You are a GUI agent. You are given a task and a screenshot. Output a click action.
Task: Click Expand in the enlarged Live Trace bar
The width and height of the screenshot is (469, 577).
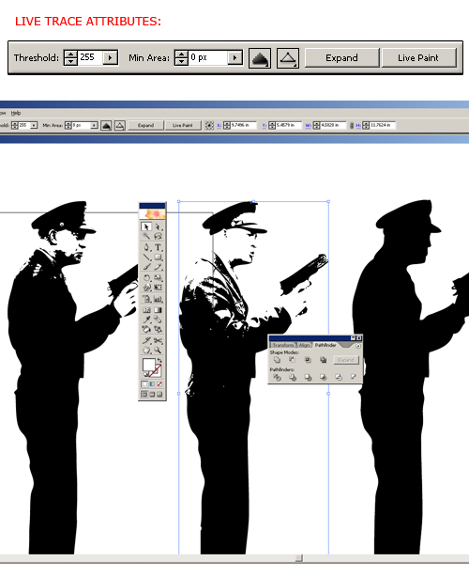[341, 57]
